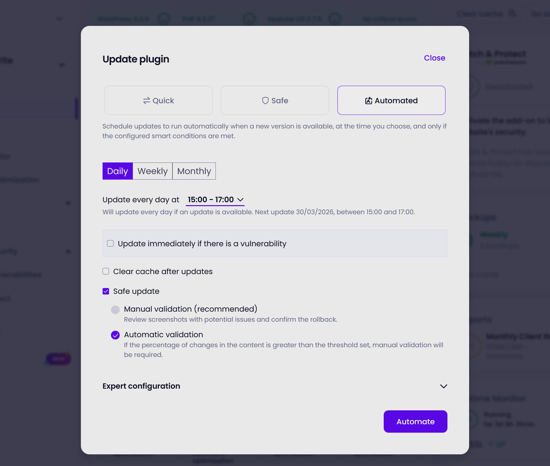
Task: Switch to the Weekly tab
Action: pyautogui.click(x=152, y=171)
